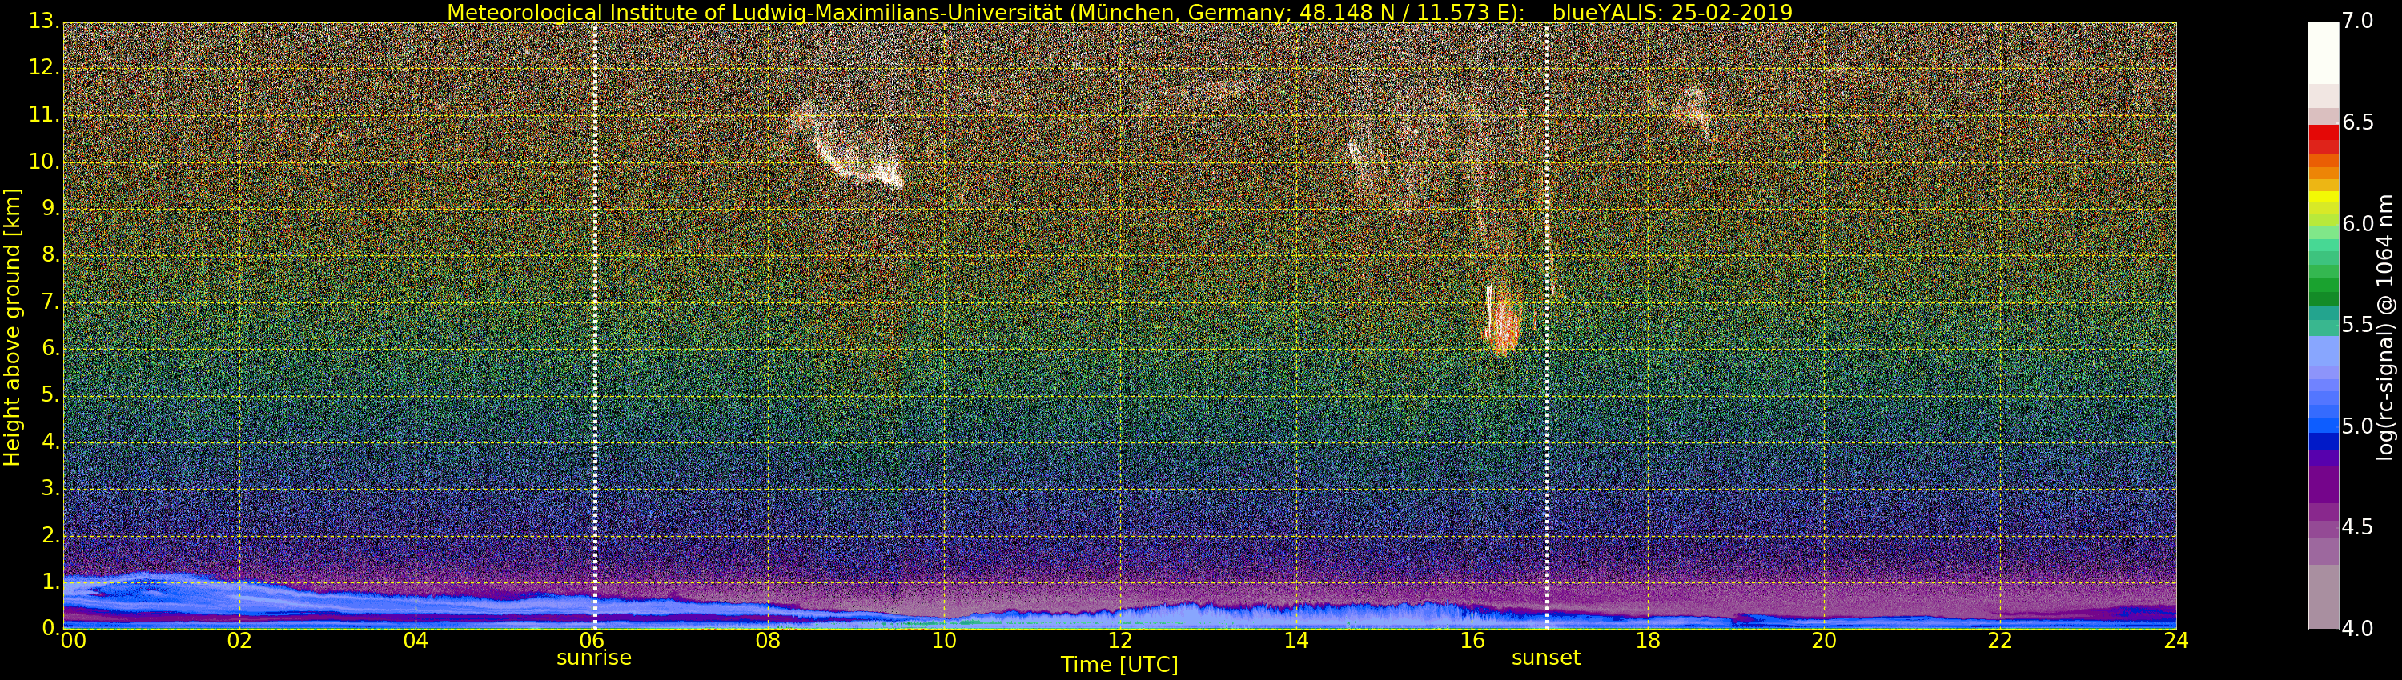The width and height of the screenshot is (2402, 680).
Task: Click the 'sunset' label under the time axis
Action: point(1546,658)
